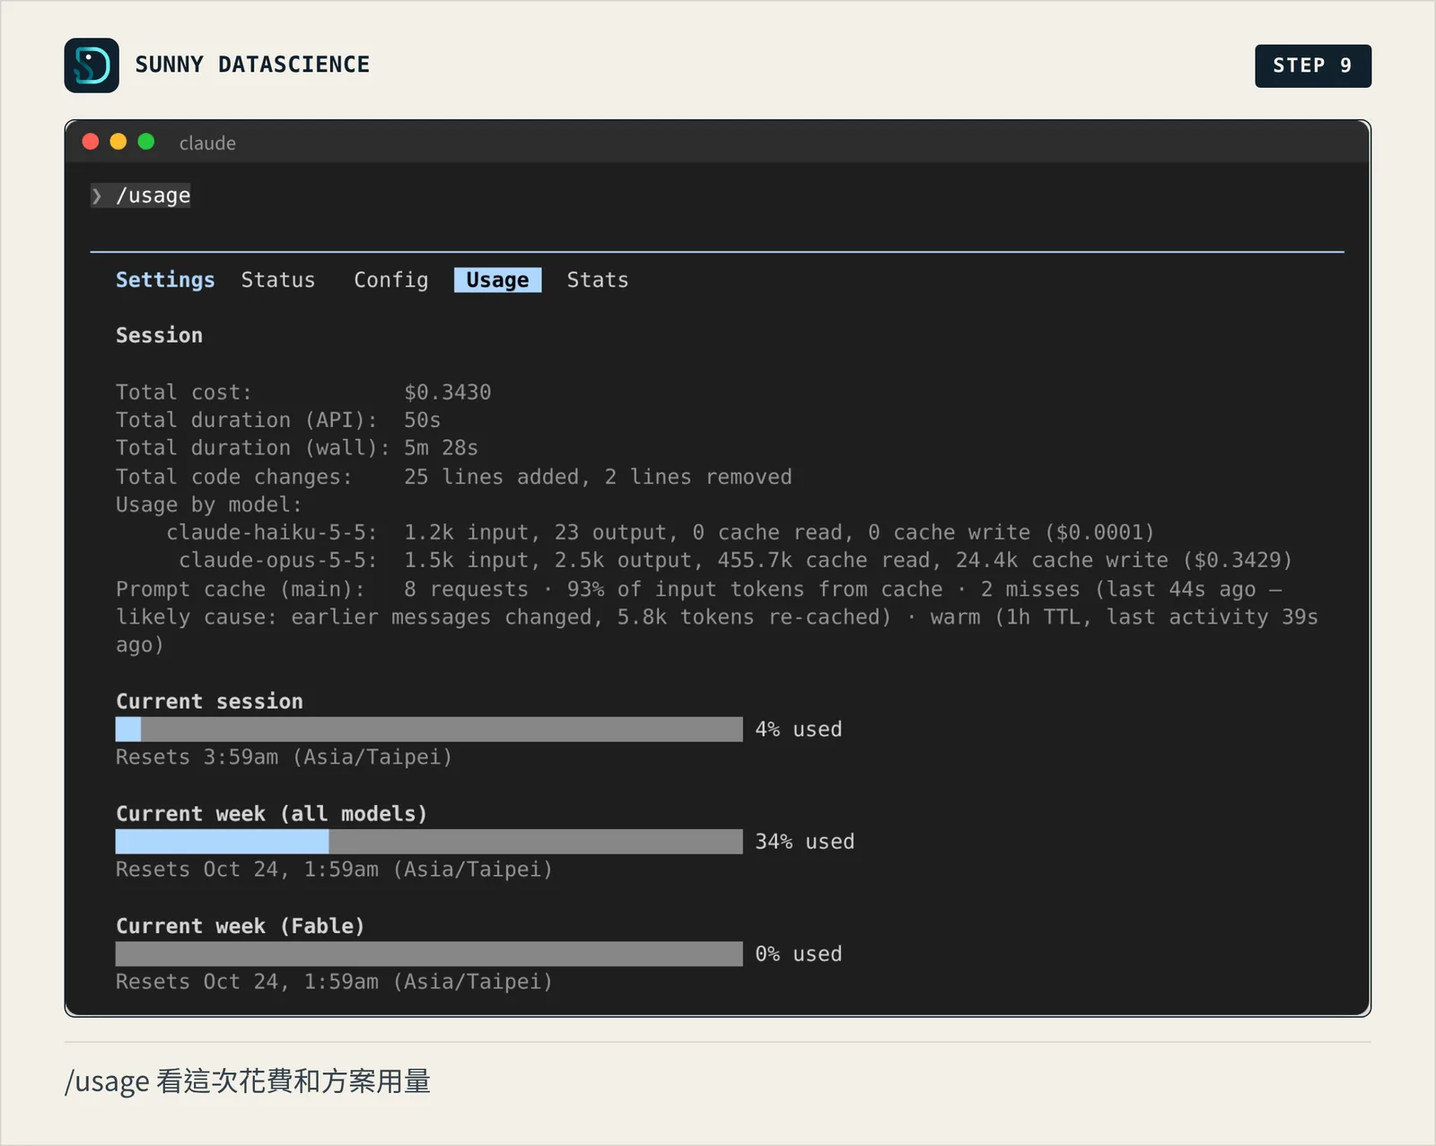Click the Current session usage bar
The height and width of the screenshot is (1146, 1436).
click(x=429, y=729)
